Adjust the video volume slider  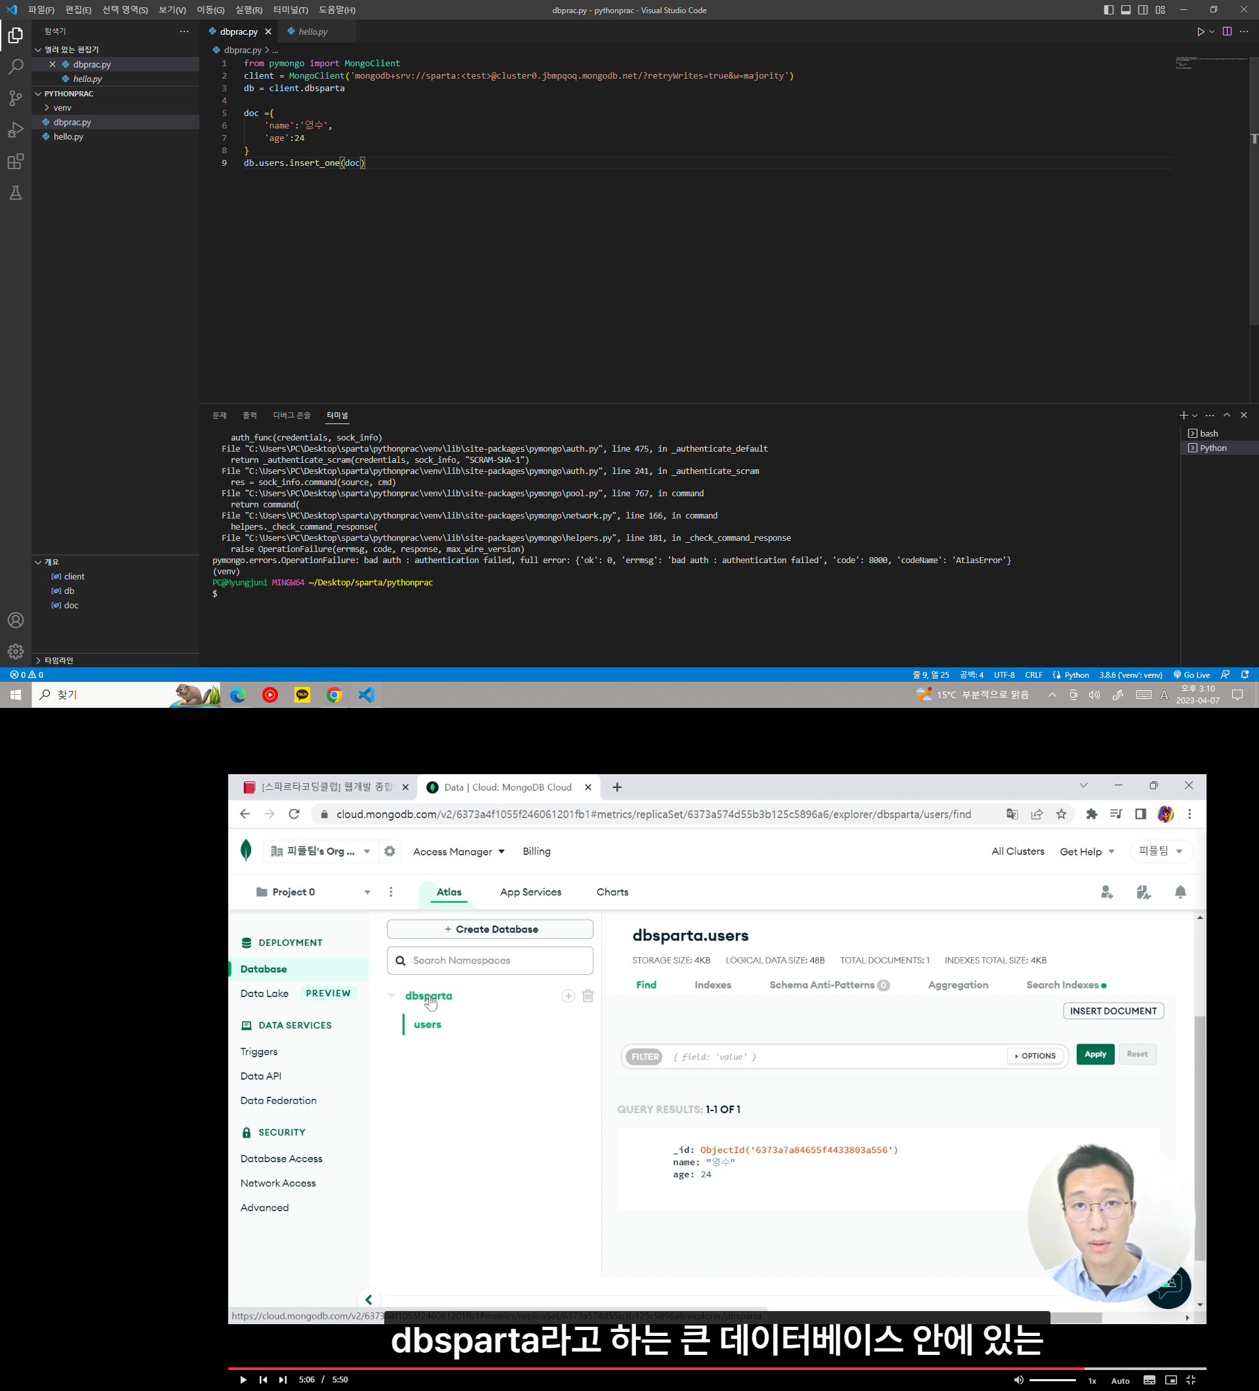point(1052,1380)
